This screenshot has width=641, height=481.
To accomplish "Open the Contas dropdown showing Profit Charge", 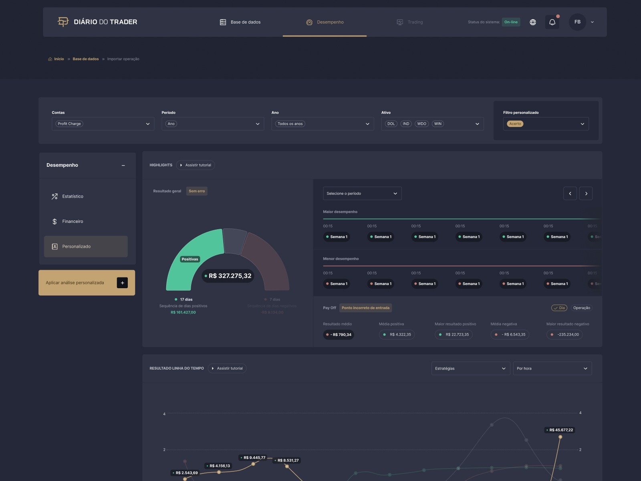I will click(103, 124).
